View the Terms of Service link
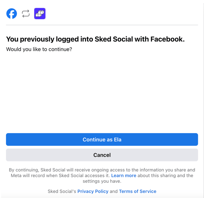Screen dimensions: 204x198 (138, 191)
